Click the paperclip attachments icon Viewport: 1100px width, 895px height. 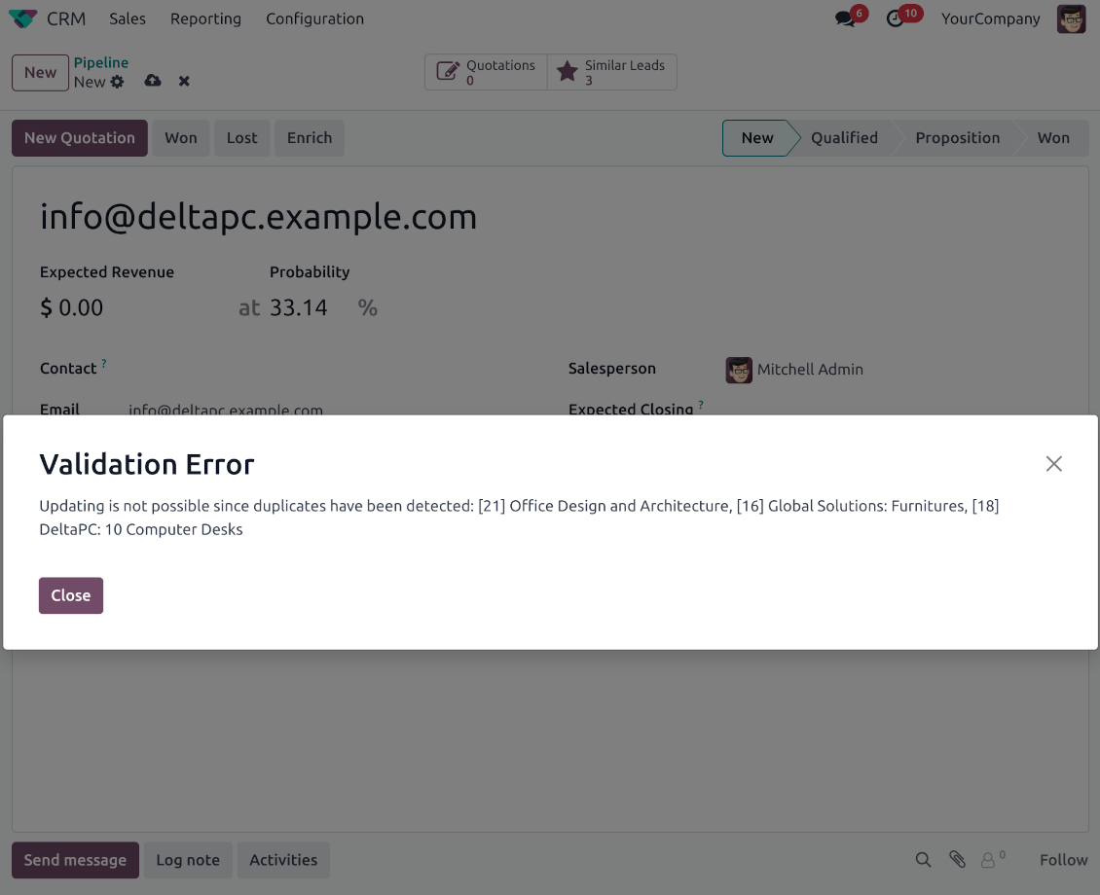957,860
